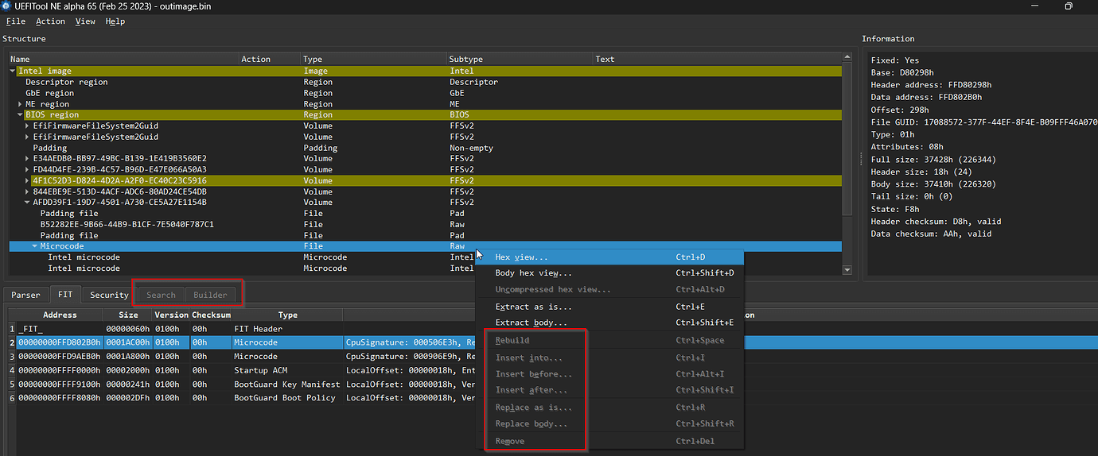The image size is (1098, 456).
Task: Collapse the Microcode file node
Action: pyautogui.click(x=35, y=246)
